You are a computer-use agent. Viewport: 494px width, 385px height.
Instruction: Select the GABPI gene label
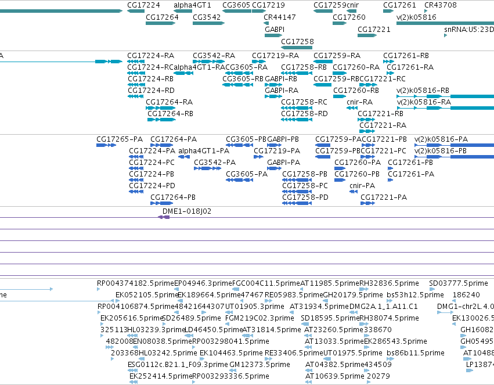pyautogui.click(x=275, y=29)
